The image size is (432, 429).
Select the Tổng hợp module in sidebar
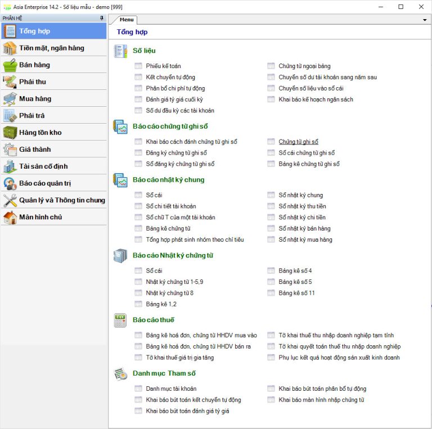coord(53,31)
